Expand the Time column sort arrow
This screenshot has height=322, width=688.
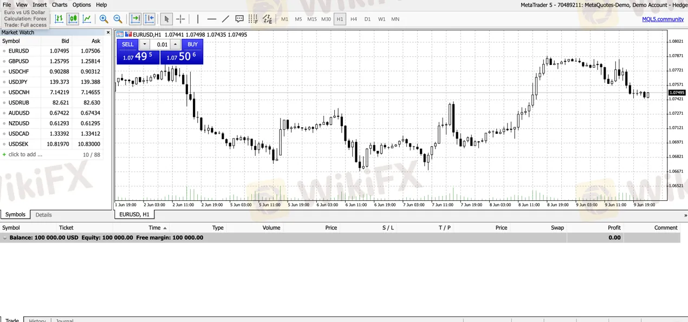click(x=165, y=227)
